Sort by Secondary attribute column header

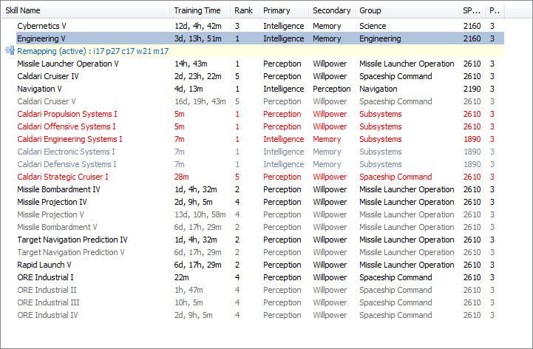(x=332, y=10)
